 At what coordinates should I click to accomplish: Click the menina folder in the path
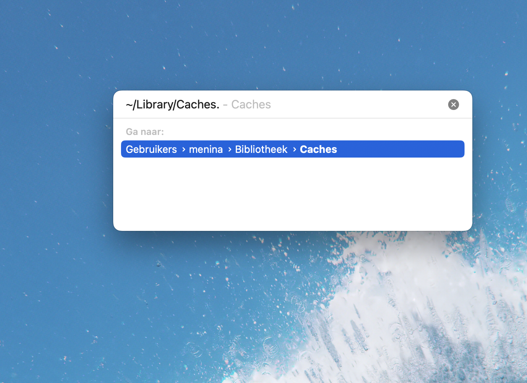pyautogui.click(x=206, y=149)
